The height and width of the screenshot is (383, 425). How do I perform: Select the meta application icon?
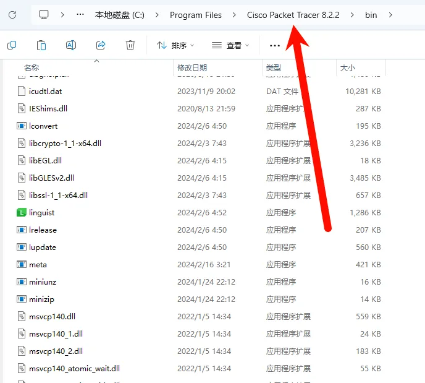[22, 264]
